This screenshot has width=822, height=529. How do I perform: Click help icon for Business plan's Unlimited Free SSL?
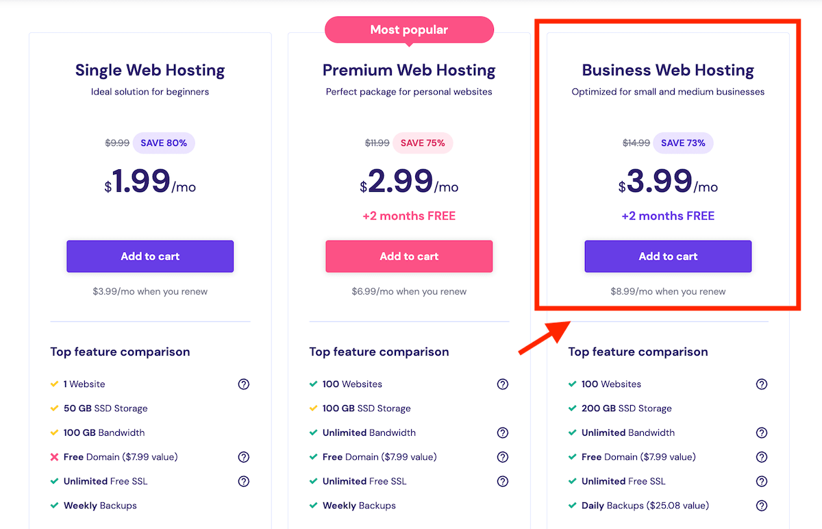tap(761, 482)
